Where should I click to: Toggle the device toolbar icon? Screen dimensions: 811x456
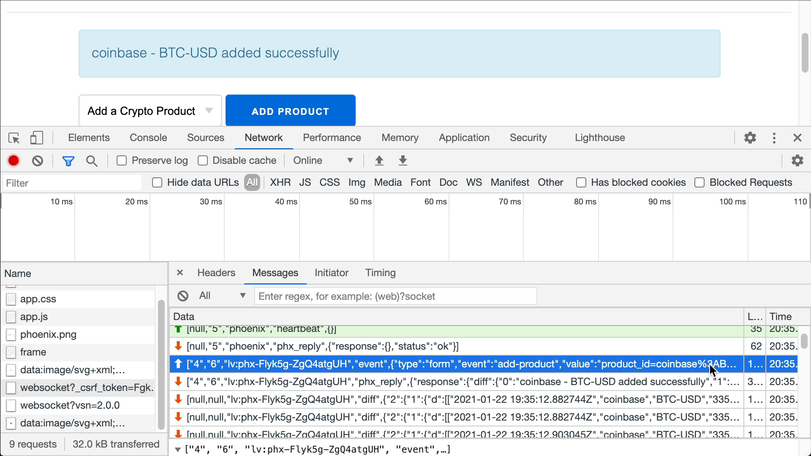[x=37, y=138]
